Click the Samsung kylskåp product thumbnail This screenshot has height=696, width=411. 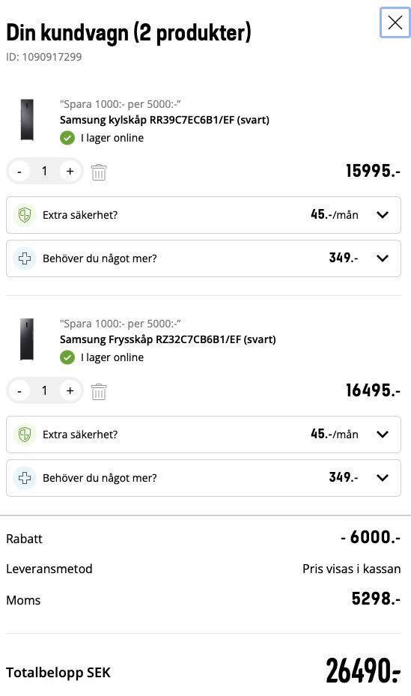(27, 120)
